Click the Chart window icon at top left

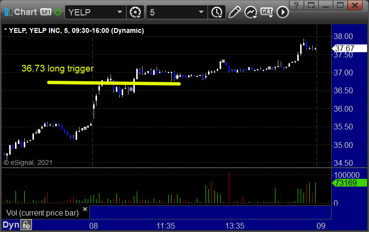click(x=8, y=12)
